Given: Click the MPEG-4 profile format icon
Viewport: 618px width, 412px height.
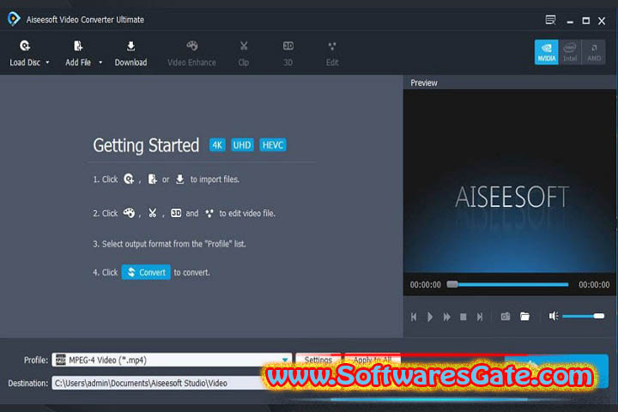Looking at the screenshot, I should pyautogui.click(x=61, y=360).
